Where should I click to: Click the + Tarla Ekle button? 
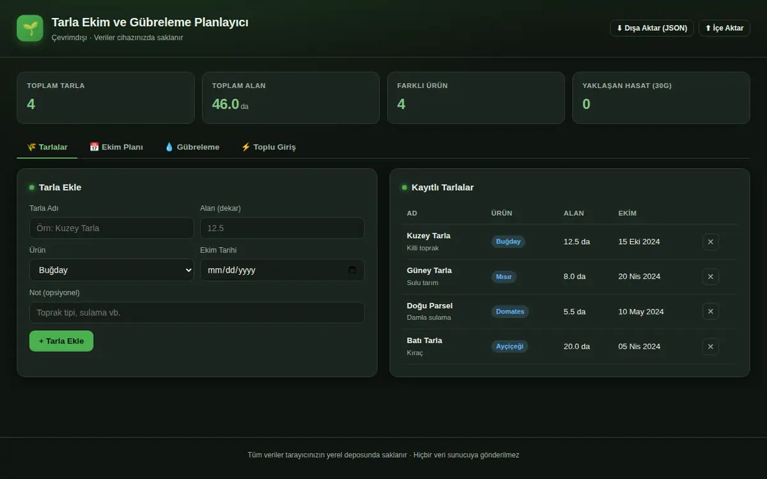61,341
